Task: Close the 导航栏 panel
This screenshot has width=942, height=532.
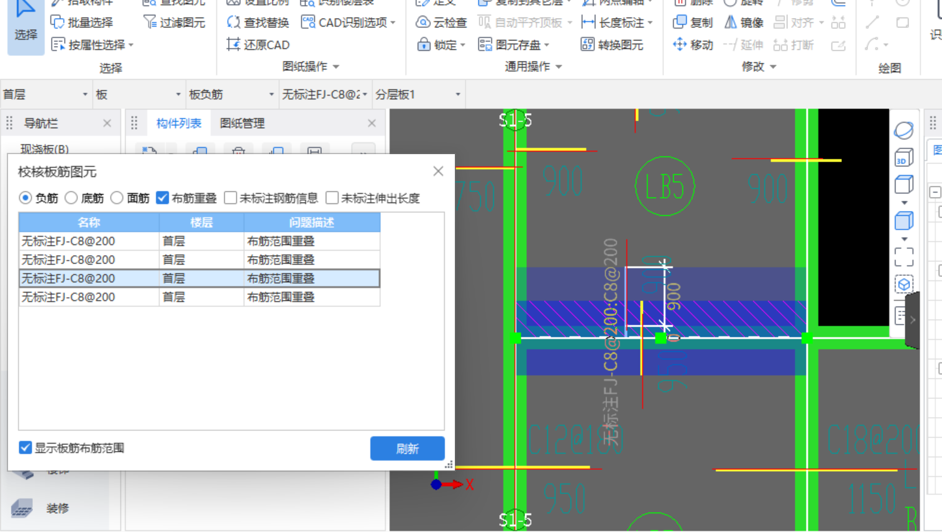Action: (107, 123)
